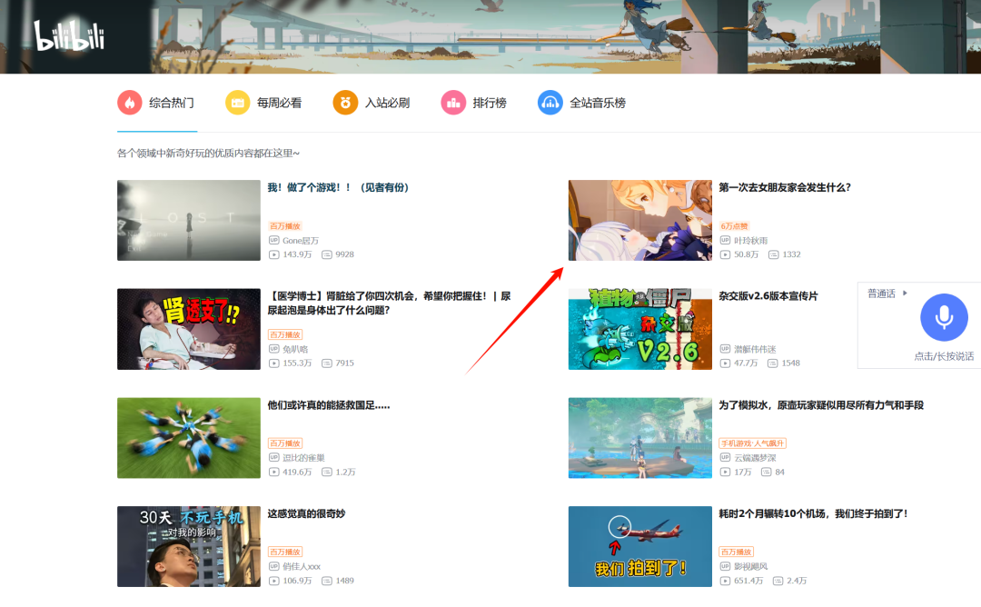Click the yellow calendar icon for 每周必看

click(x=238, y=103)
